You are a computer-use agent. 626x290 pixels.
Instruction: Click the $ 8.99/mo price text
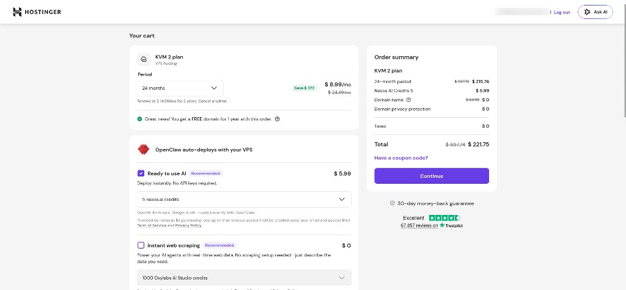(x=337, y=85)
